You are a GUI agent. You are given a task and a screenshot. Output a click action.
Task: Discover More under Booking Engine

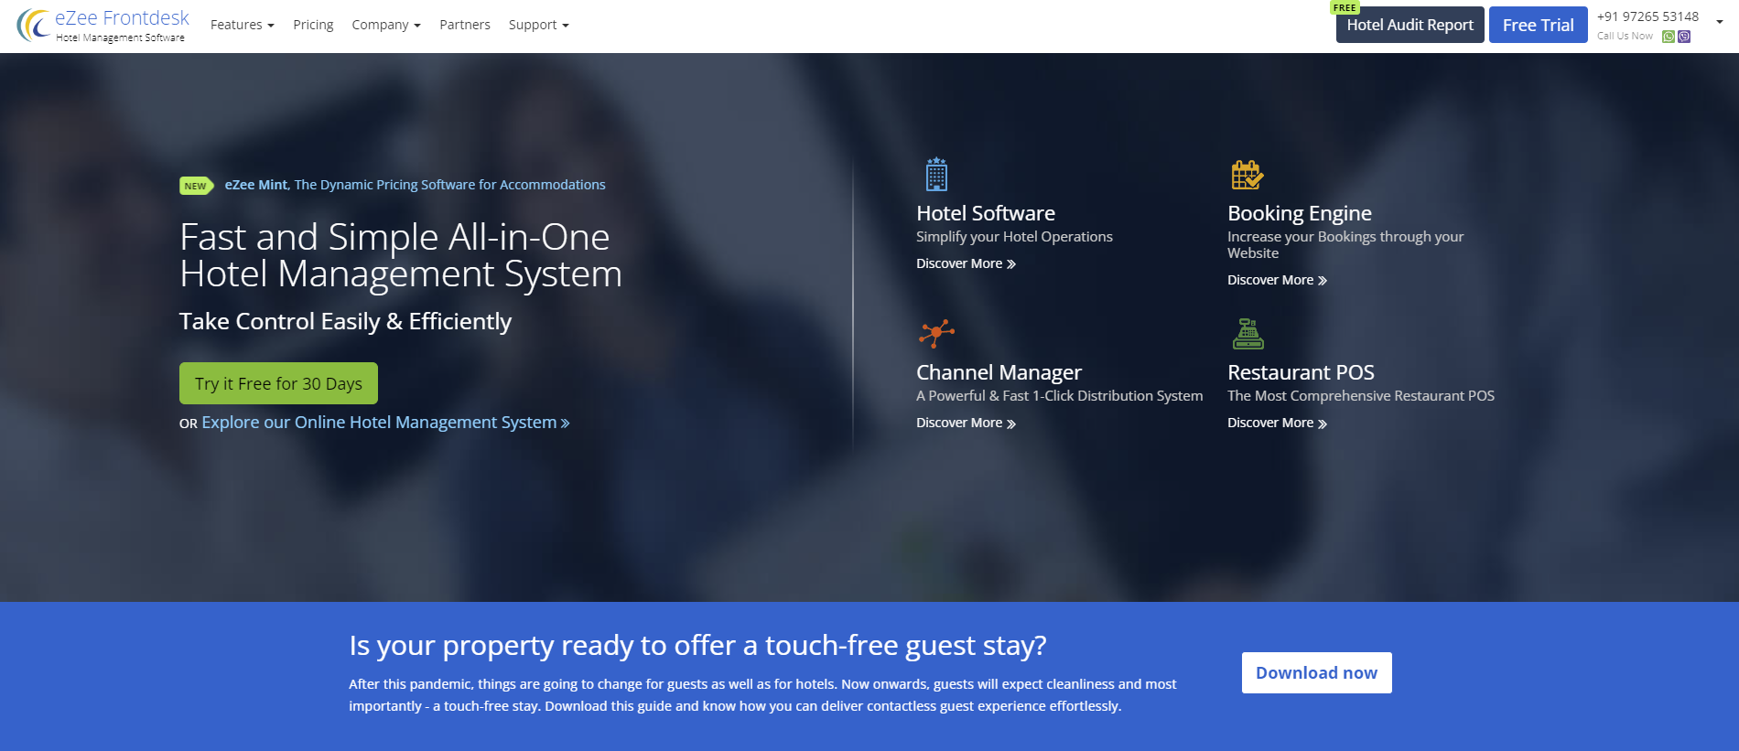tap(1277, 280)
